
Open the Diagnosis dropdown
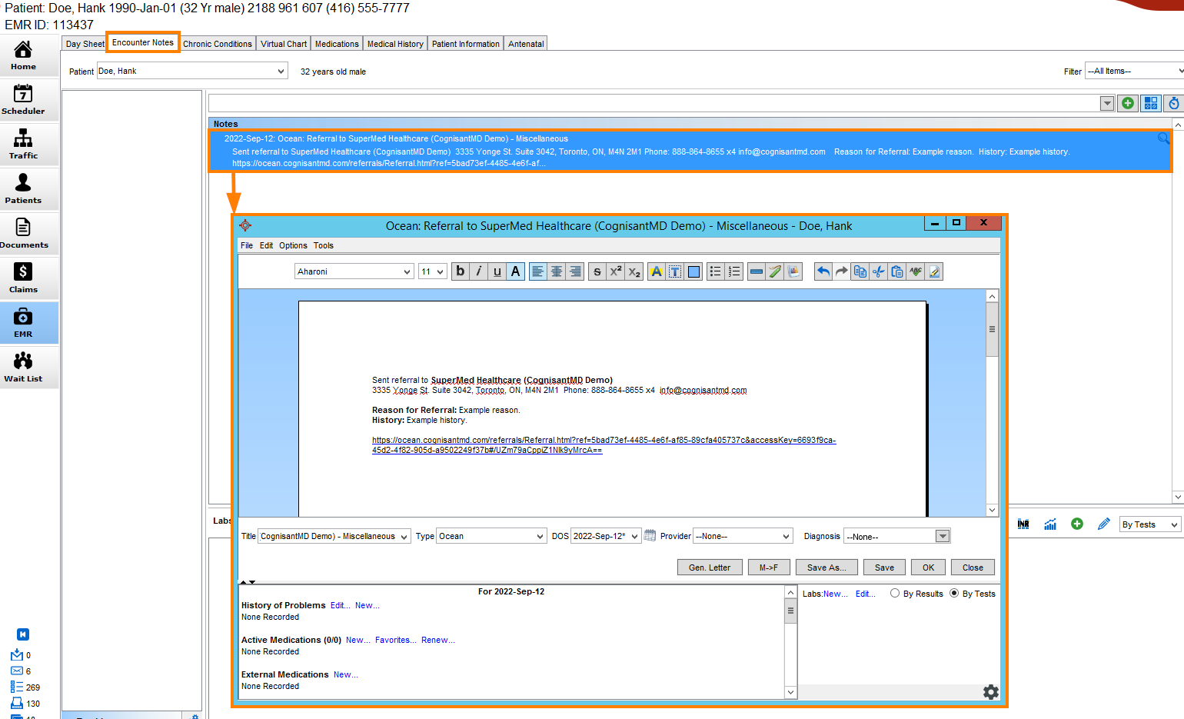[x=897, y=536]
